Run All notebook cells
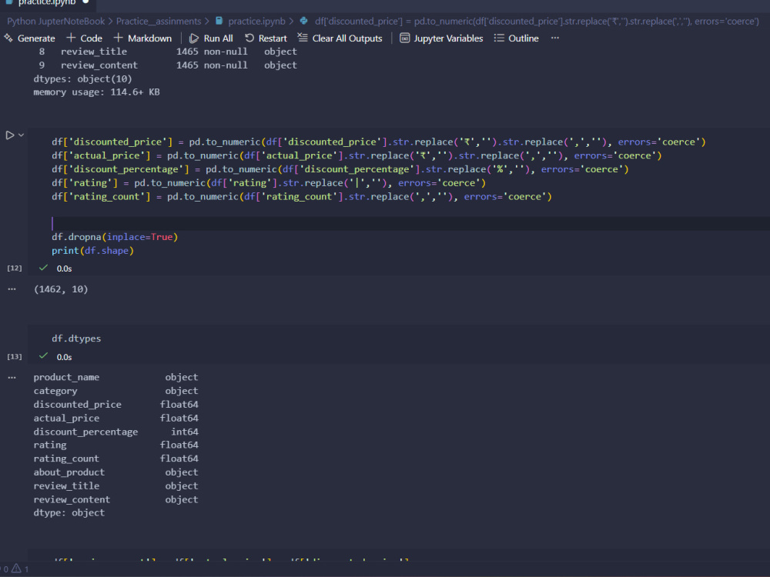The height and width of the screenshot is (577, 770). click(211, 38)
